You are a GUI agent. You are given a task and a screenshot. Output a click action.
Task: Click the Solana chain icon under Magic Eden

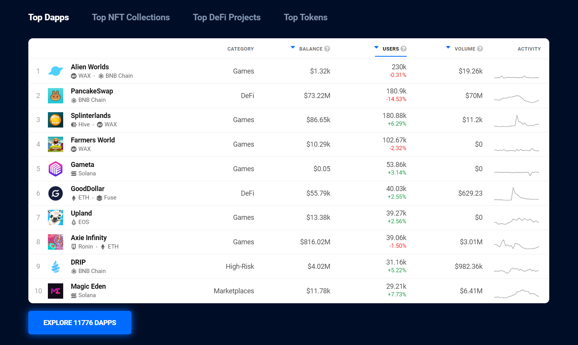pyautogui.click(x=74, y=295)
